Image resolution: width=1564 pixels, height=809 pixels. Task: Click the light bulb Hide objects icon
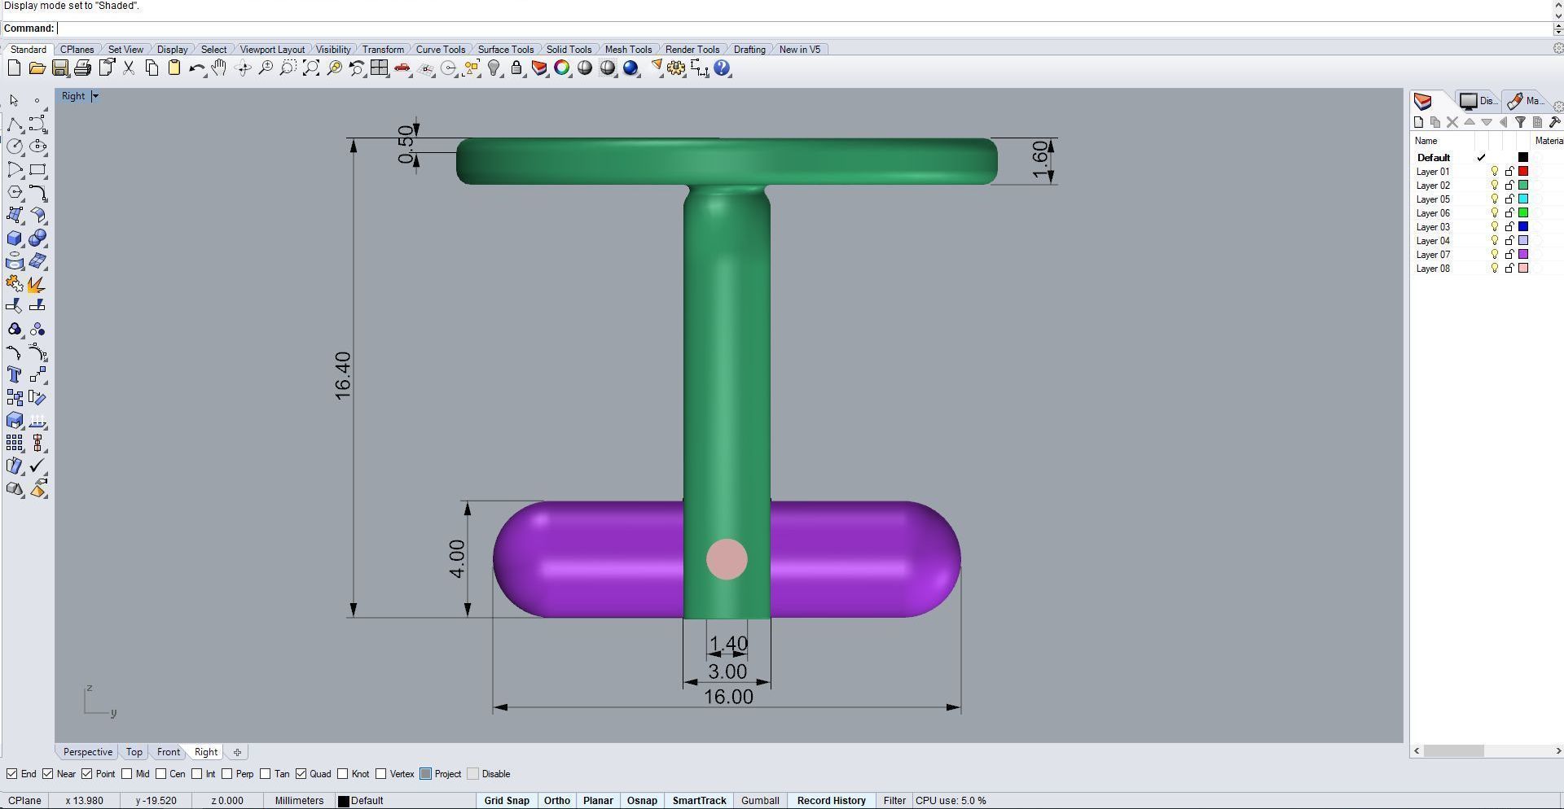point(494,68)
